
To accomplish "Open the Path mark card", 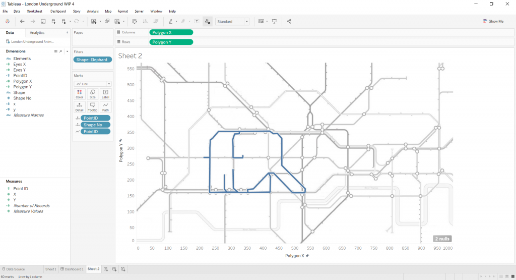I will 105,107.
